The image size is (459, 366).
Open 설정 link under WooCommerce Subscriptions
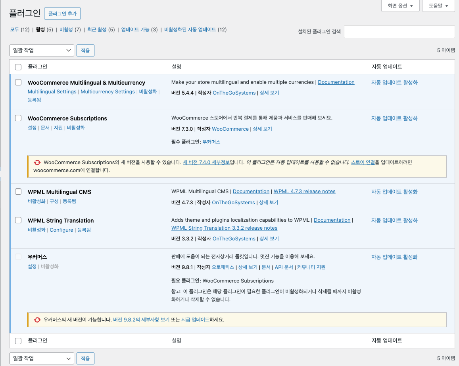pos(32,128)
